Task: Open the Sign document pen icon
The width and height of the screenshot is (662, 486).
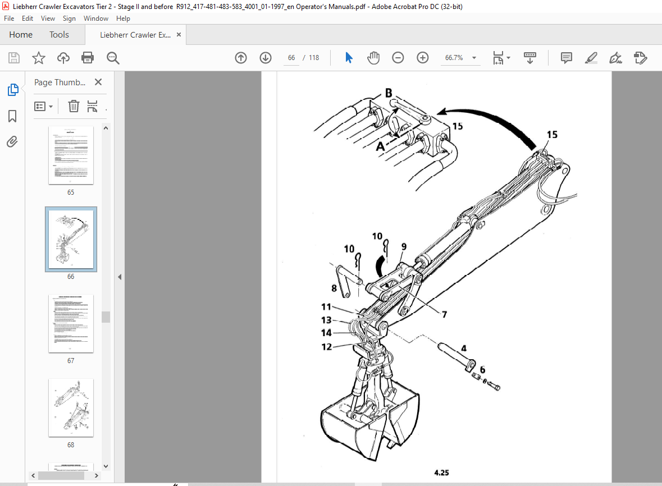Action: (615, 58)
